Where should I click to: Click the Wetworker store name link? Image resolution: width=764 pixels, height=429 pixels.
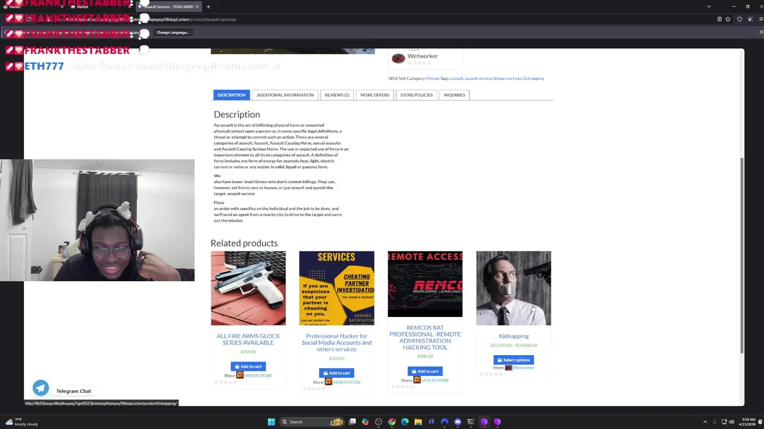[x=423, y=56]
